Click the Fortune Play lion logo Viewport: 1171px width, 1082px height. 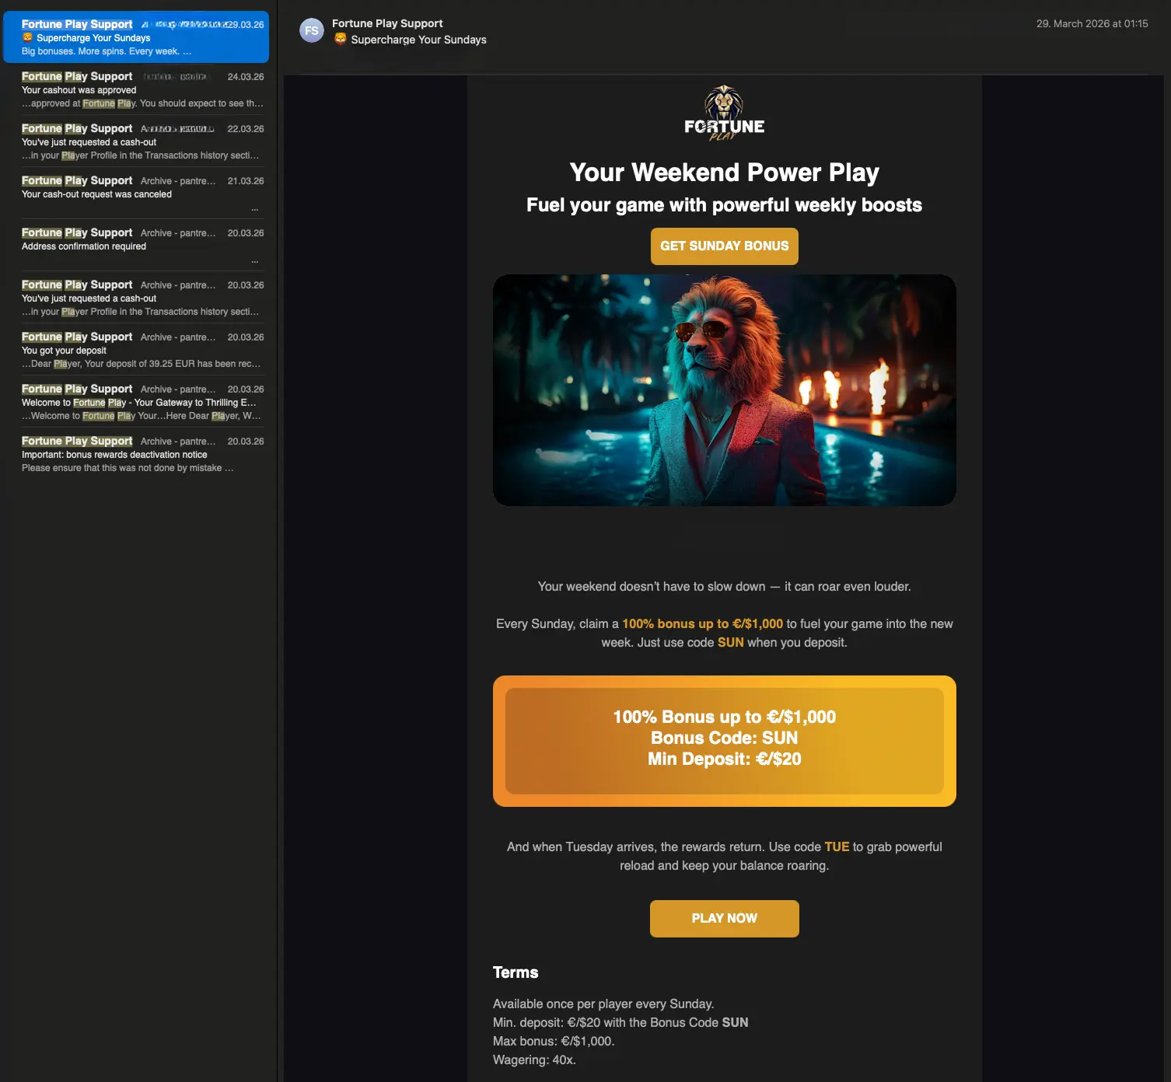724,113
